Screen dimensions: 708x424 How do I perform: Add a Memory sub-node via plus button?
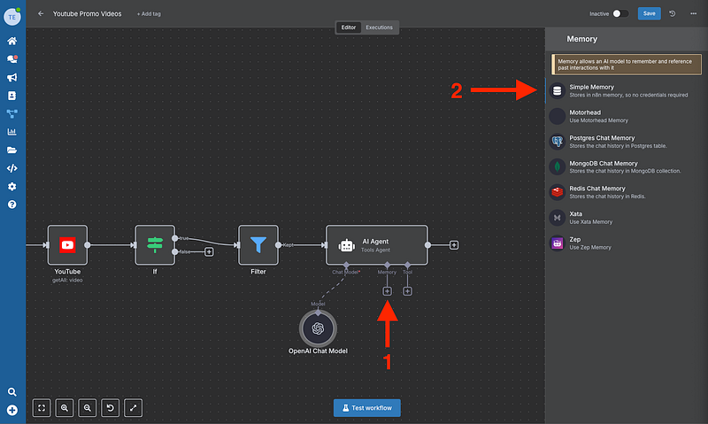point(387,290)
